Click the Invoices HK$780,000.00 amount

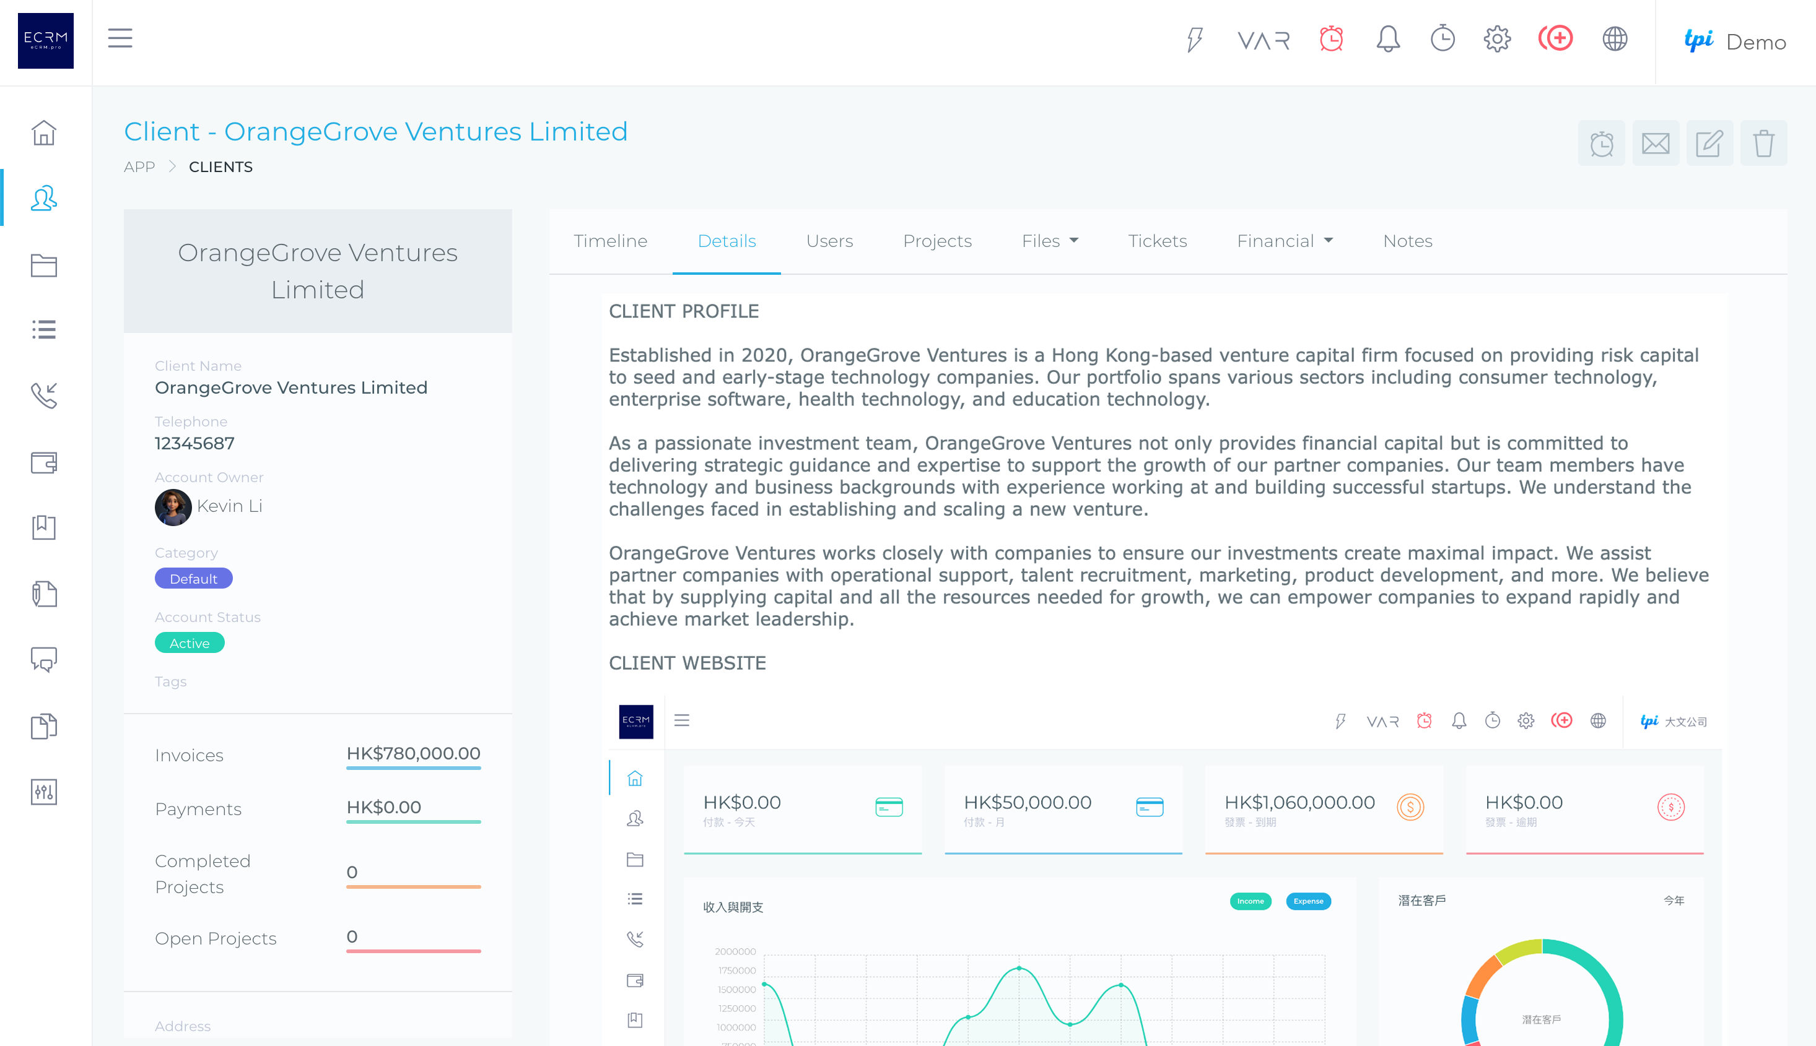(413, 754)
